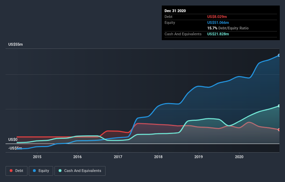Click the Debt row label in tooltip
This screenshot has height=182, width=285.
pos(168,17)
